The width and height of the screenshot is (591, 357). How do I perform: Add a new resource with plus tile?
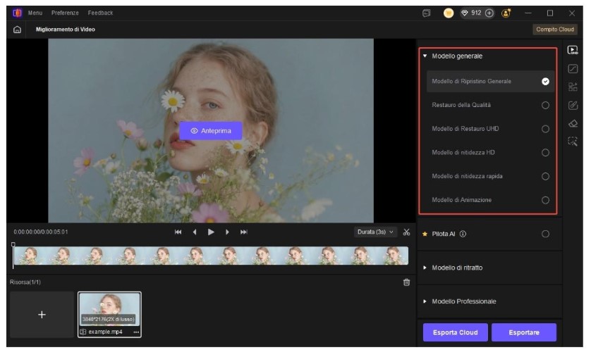point(42,315)
